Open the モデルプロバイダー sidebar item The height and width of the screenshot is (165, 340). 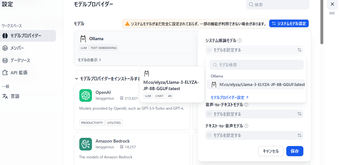pos(28,36)
